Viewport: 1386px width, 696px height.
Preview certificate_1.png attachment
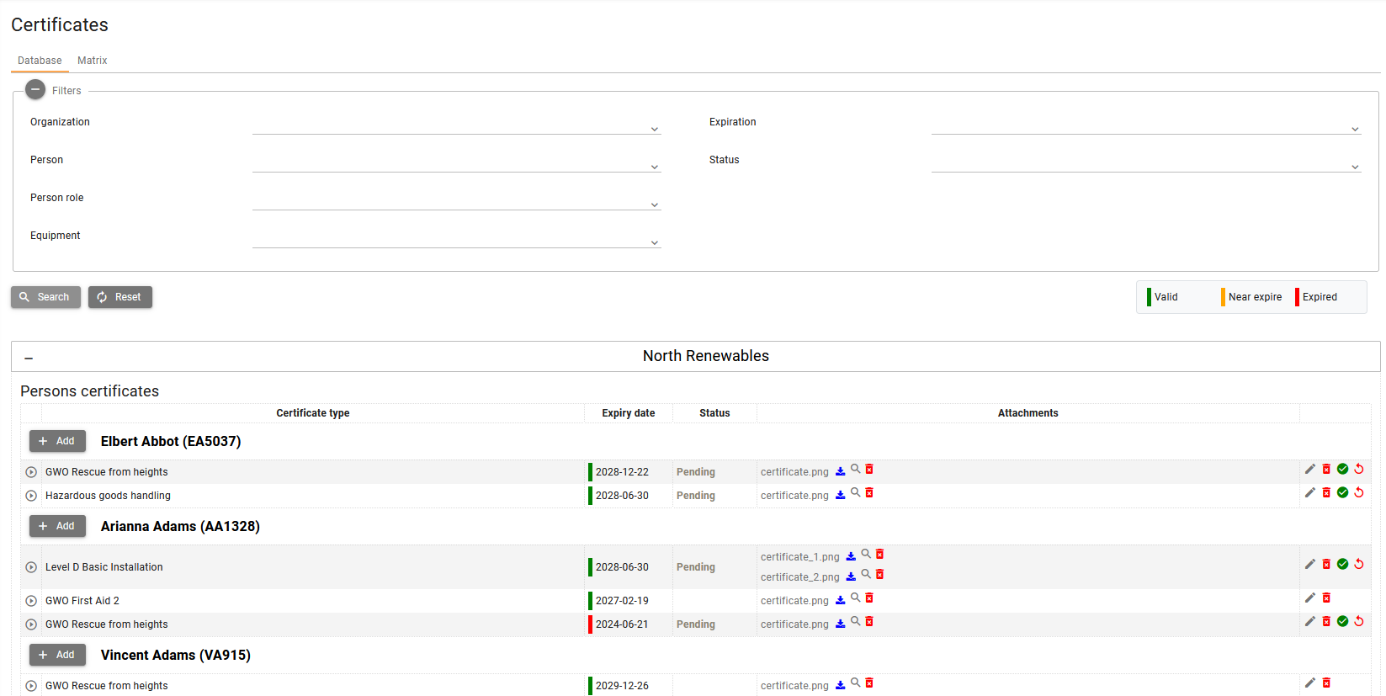point(866,554)
